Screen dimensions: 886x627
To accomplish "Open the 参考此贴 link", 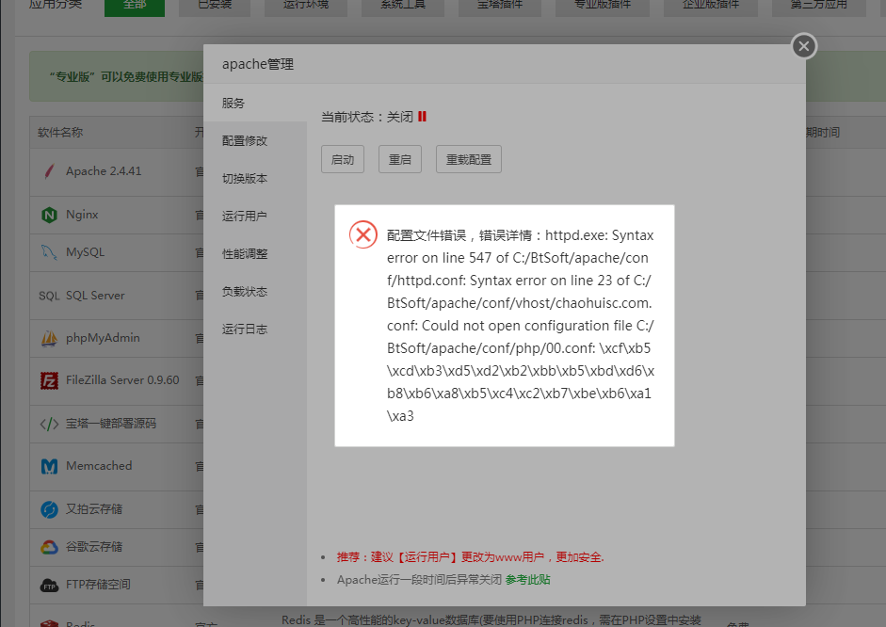I will click(528, 580).
